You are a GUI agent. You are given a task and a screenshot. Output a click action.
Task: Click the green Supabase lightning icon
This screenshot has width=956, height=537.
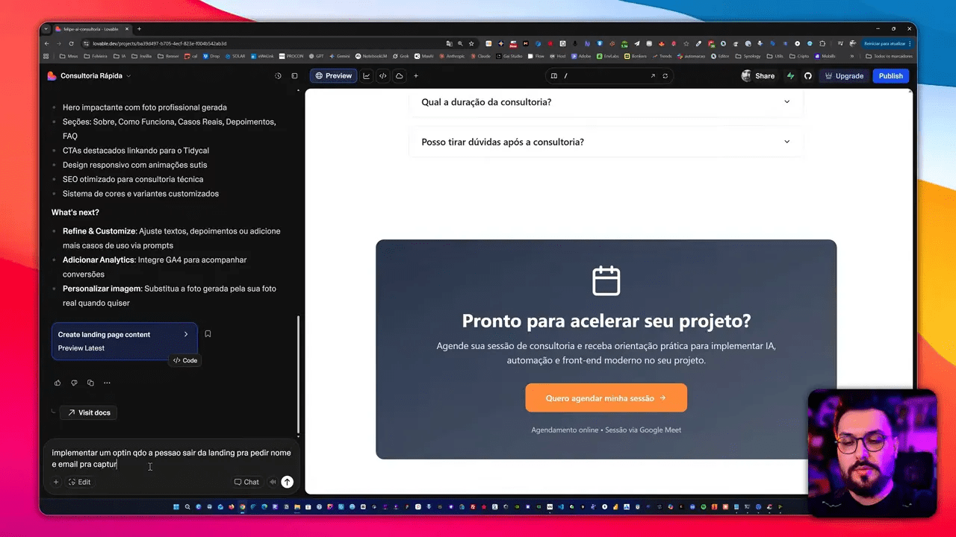tap(792, 75)
